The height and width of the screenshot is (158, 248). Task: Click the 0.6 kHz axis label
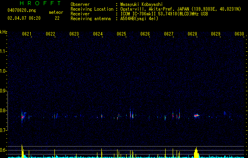3,150
